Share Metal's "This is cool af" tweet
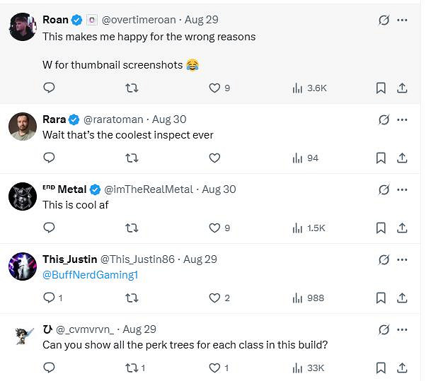Screen dimensions: 426x381 tap(402, 228)
